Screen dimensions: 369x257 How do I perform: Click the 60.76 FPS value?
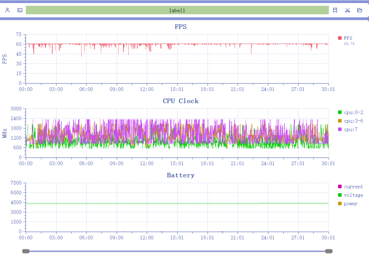pyautogui.click(x=349, y=44)
